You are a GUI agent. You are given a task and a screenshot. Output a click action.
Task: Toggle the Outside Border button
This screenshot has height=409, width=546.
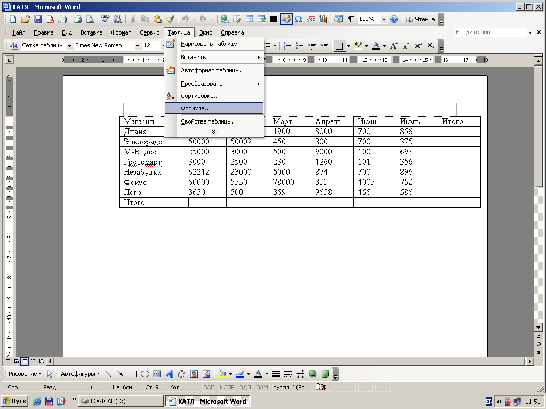click(340, 46)
